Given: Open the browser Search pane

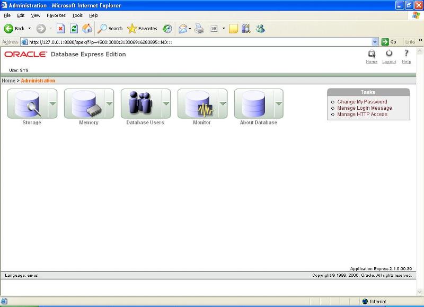Looking at the screenshot, I should tap(110, 29).
